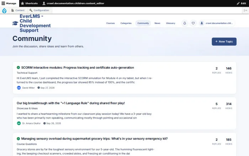
Task: Click the Edit pencil toggle
Action: tap(241, 3)
